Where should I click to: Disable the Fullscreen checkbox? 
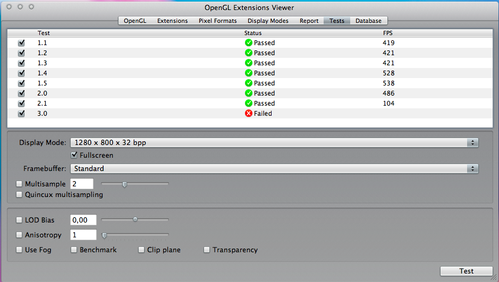[74, 155]
